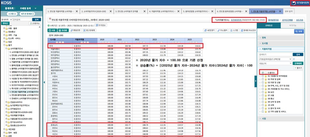
Task: Check the 01 식료품 및 비주류음료 checkbox
Action: click(263, 76)
